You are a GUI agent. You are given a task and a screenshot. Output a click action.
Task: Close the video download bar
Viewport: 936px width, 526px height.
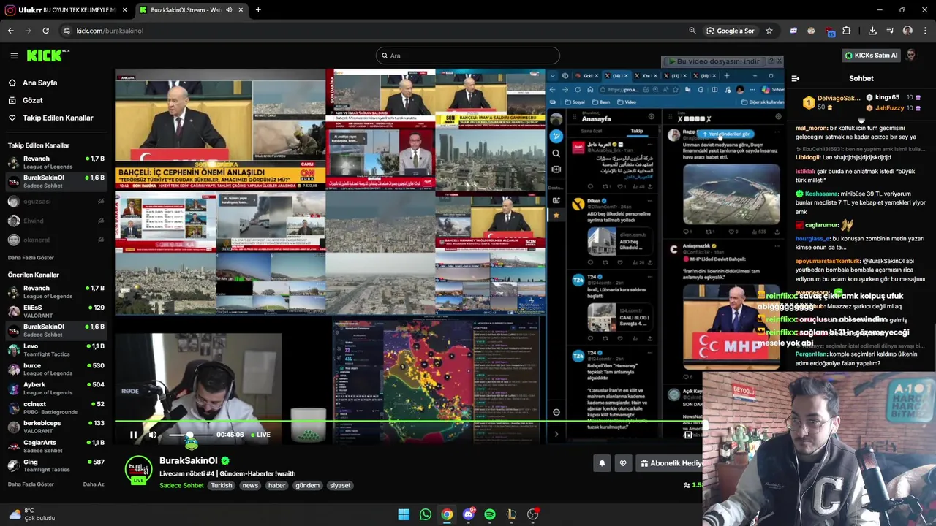tap(779, 61)
